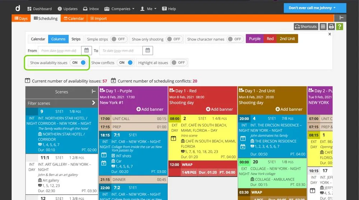The image size is (359, 200).
Task: Select scene 11:1 Art Gallery strip
Action: coord(62,174)
